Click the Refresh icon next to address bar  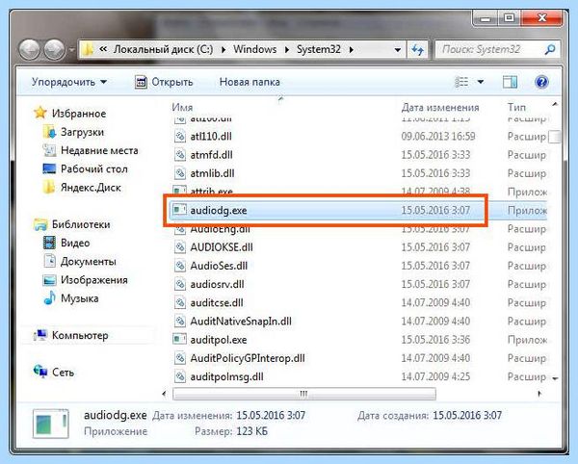coord(417,49)
